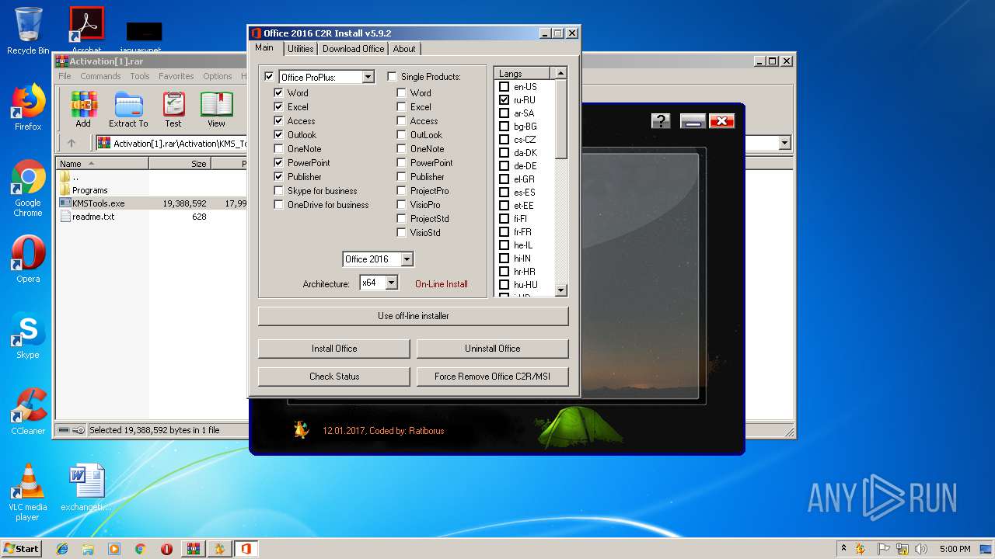
Task: Open Windows Explorer from the taskbar
Action: point(88,549)
